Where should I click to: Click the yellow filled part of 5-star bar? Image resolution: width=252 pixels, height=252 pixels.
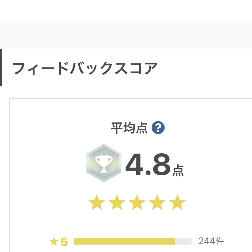[x=124, y=241]
